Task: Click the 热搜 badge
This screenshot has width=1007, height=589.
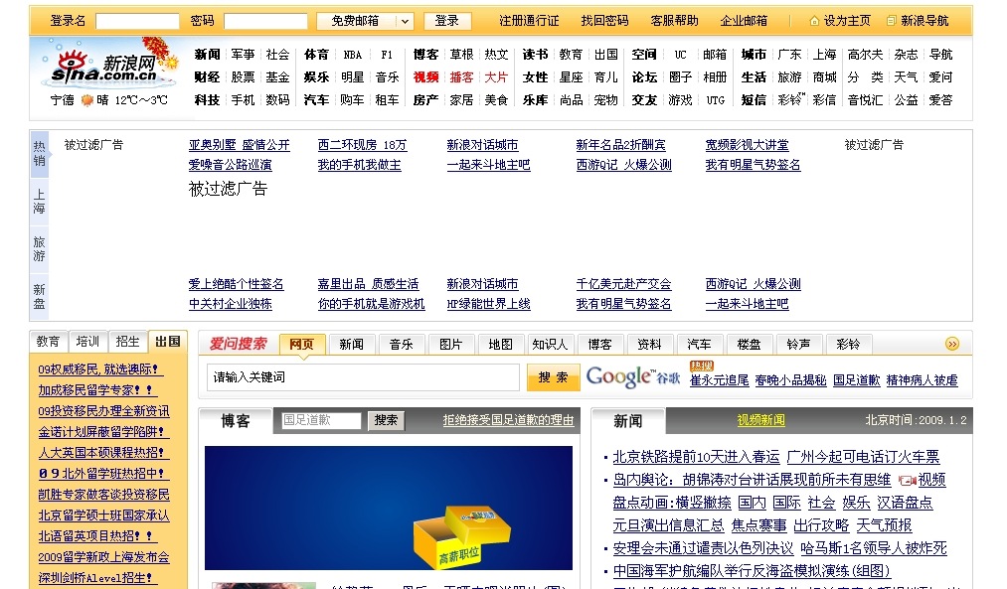Action: tap(701, 366)
